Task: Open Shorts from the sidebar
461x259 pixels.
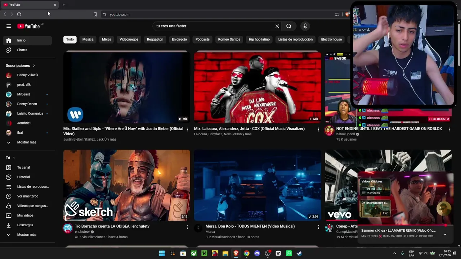Action: click(x=27, y=50)
